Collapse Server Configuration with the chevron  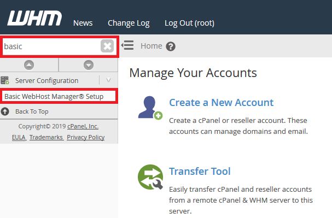click(x=109, y=80)
